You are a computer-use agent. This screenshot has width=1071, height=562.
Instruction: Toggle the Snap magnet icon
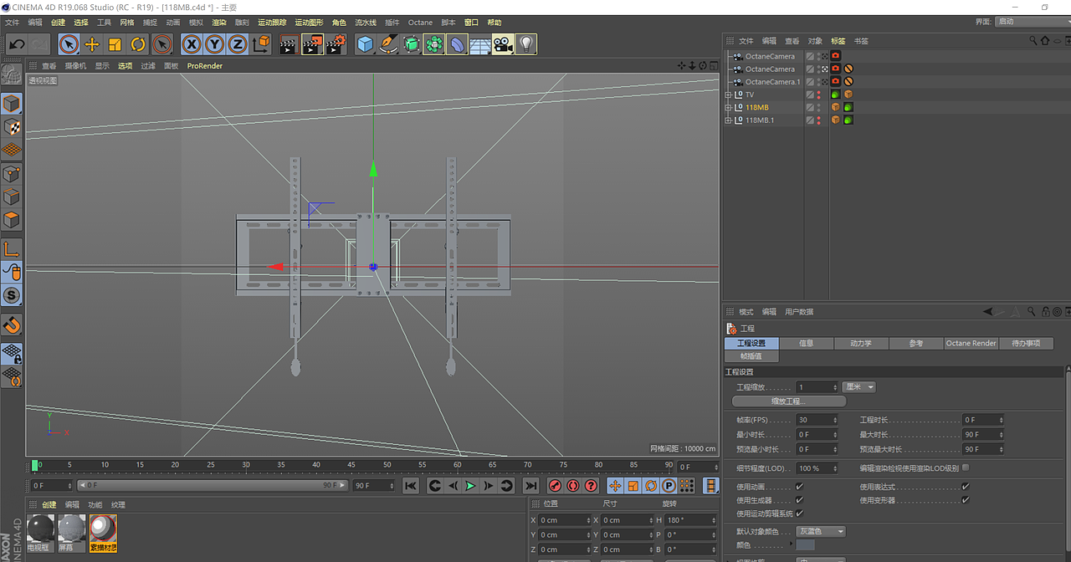tap(12, 325)
